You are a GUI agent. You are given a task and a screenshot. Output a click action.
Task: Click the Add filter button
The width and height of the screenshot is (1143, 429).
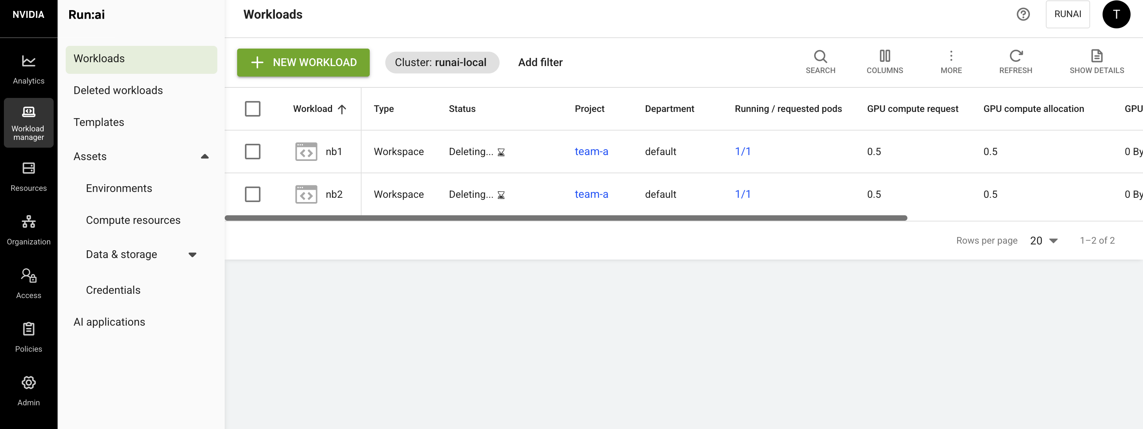tap(540, 62)
